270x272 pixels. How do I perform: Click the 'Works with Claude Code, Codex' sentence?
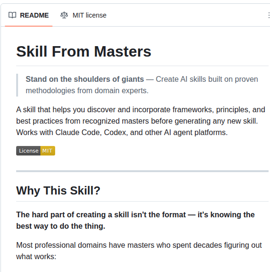tap(122, 133)
